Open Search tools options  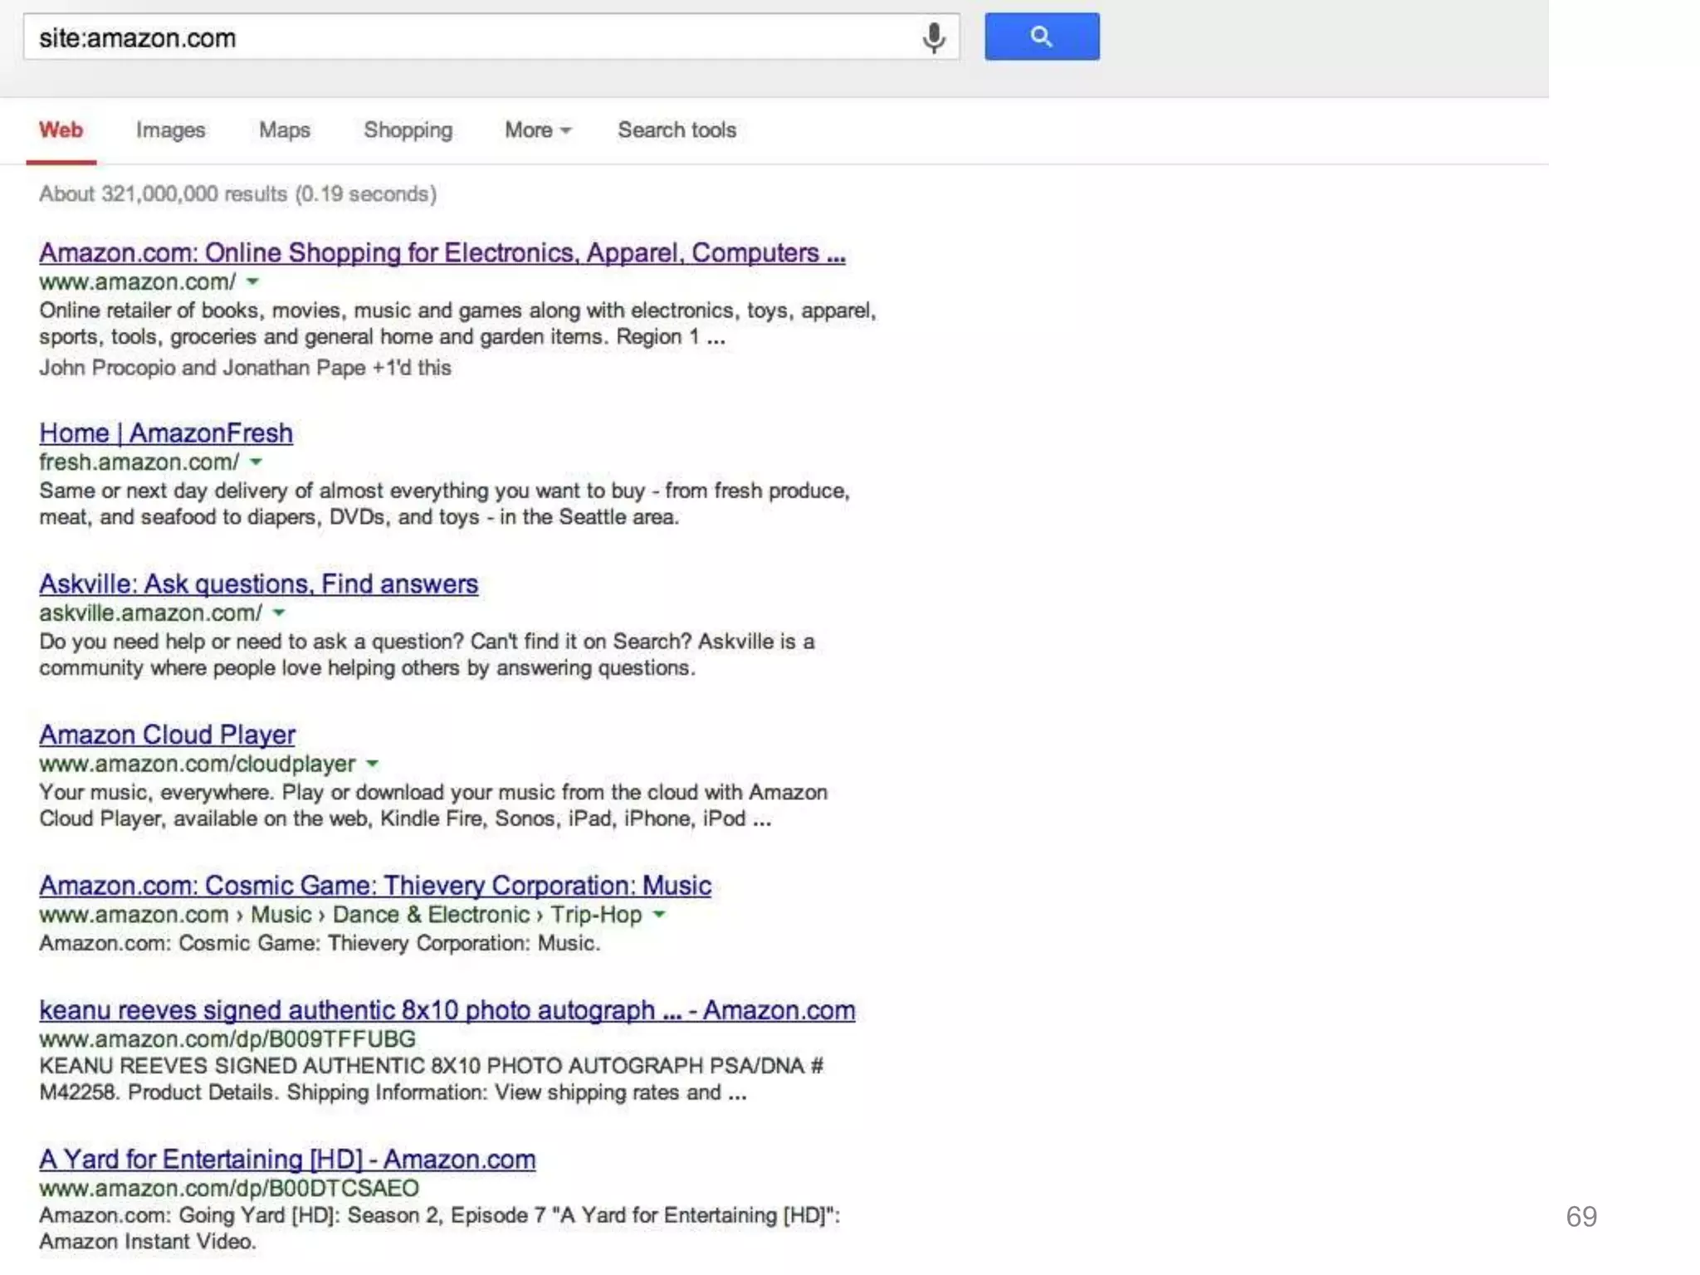point(677,130)
